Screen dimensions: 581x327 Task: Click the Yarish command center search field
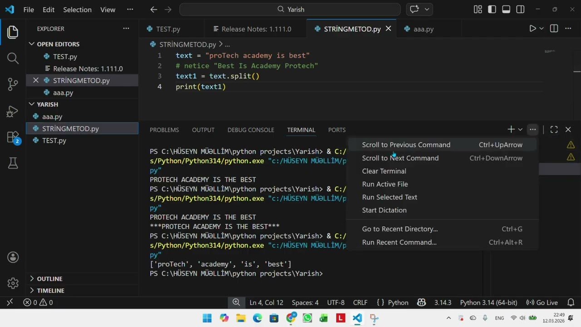pyautogui.click(x=290, y=10)
